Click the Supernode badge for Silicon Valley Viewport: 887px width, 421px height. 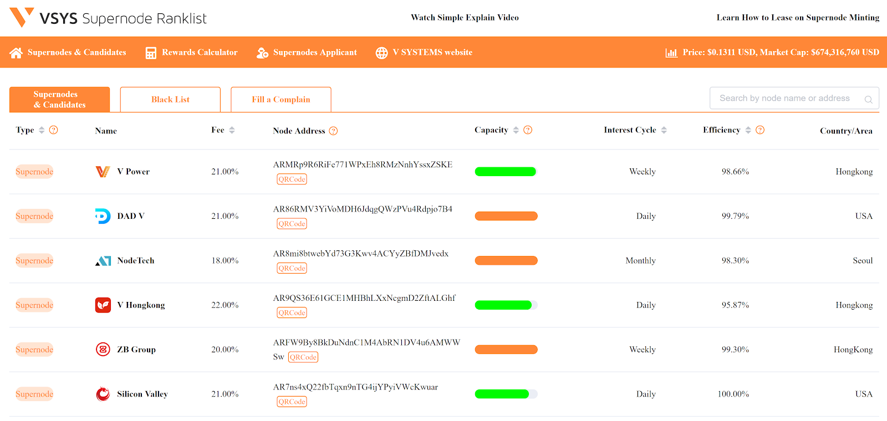[34, 394]
